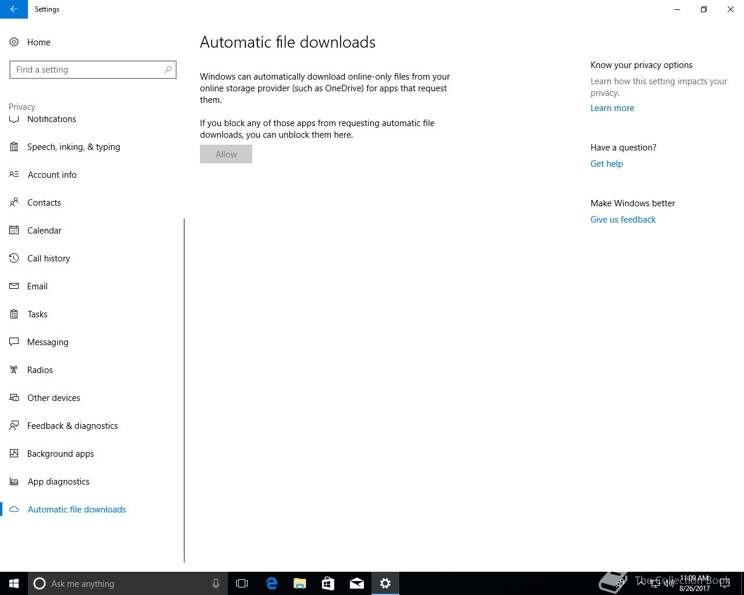744x595 pixels.
Task: Click the App diagnostics chart icon
Action: click(14, 482)
